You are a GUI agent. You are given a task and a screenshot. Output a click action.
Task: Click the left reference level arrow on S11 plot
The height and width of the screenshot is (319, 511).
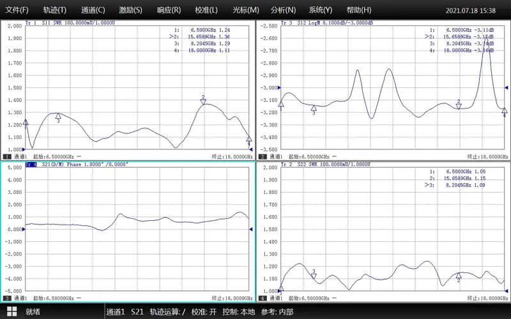click(x=24, y=150)
